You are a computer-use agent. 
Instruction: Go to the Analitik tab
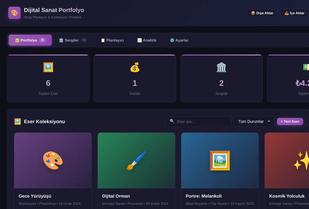147,40
